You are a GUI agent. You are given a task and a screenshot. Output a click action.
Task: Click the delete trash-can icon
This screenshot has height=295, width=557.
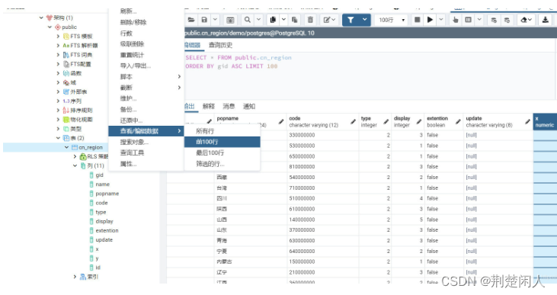[310, 20]
